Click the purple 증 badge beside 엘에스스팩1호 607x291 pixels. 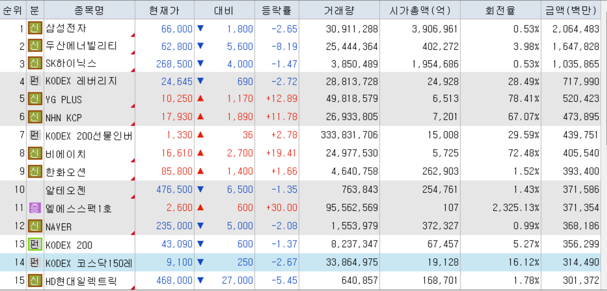(x=35, y=208)
